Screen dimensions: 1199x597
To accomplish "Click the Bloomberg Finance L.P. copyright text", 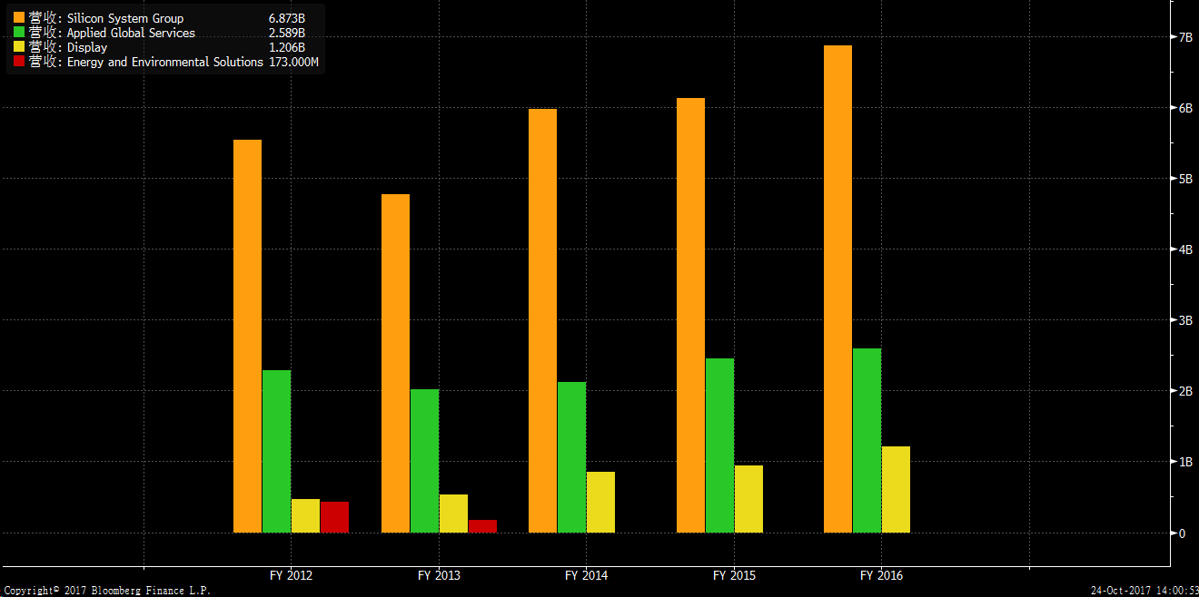I will (106, 591).
